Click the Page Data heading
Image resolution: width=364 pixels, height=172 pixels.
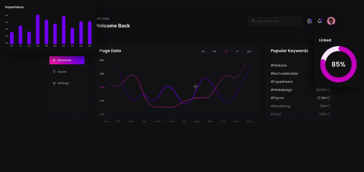point(110,51)
